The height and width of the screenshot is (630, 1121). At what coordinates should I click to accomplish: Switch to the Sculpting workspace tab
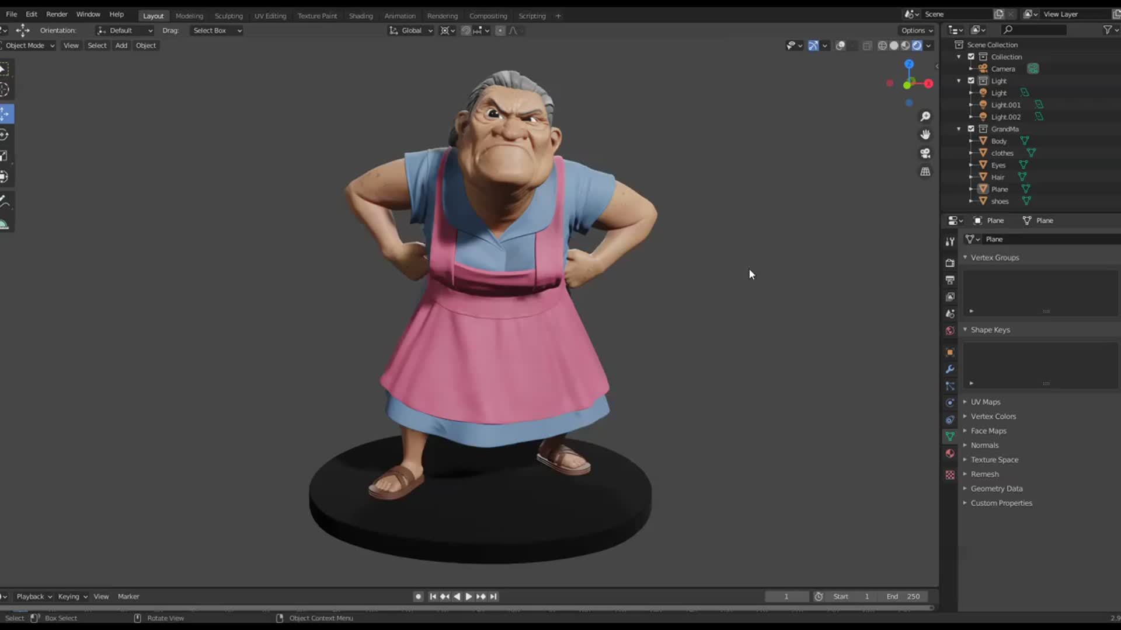pyautogui.click(x=228, y=16)
